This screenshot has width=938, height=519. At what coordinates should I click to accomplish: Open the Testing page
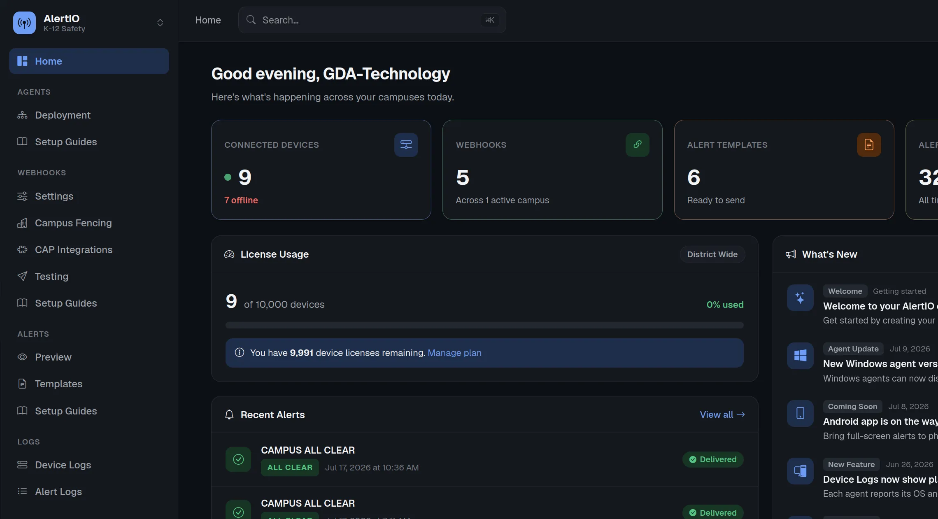89,277
